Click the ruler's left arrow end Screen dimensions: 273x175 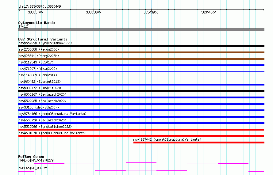point(19,10)
